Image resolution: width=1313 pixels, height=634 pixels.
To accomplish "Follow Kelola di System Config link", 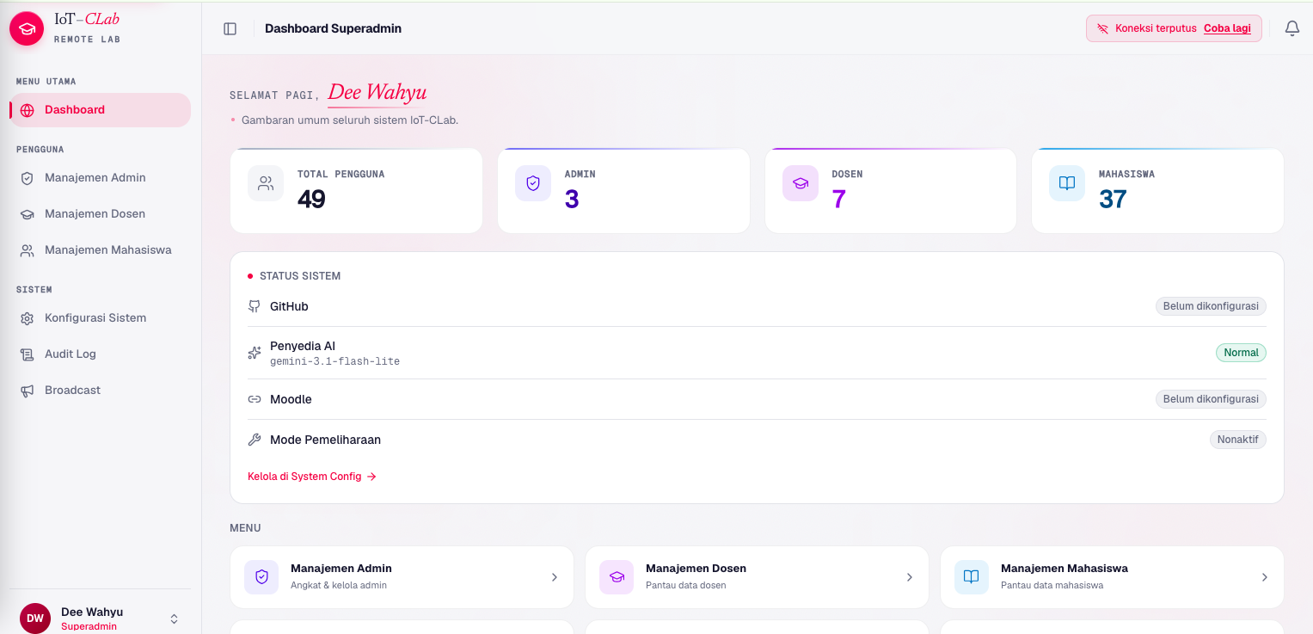I will [312, 477].
